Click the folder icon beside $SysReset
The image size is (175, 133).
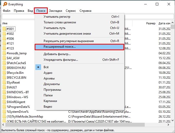[x=4, y=82]
